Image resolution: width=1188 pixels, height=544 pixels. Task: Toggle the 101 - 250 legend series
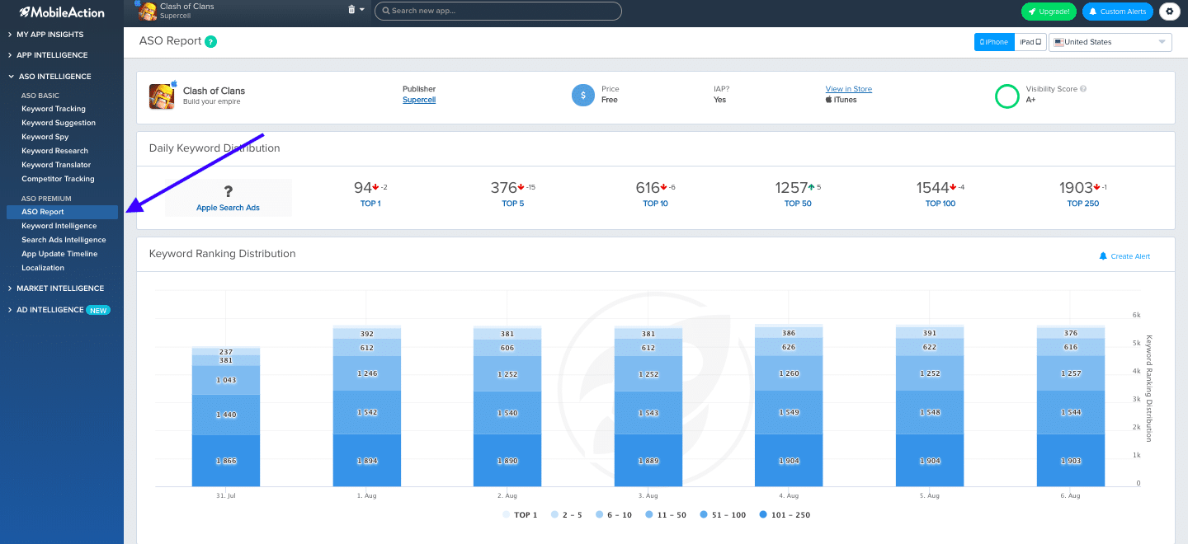click(x=785, y=515)
